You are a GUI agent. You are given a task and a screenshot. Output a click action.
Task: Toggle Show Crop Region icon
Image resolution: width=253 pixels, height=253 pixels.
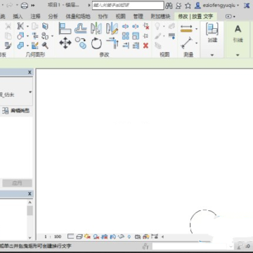[x=113, y=237]
